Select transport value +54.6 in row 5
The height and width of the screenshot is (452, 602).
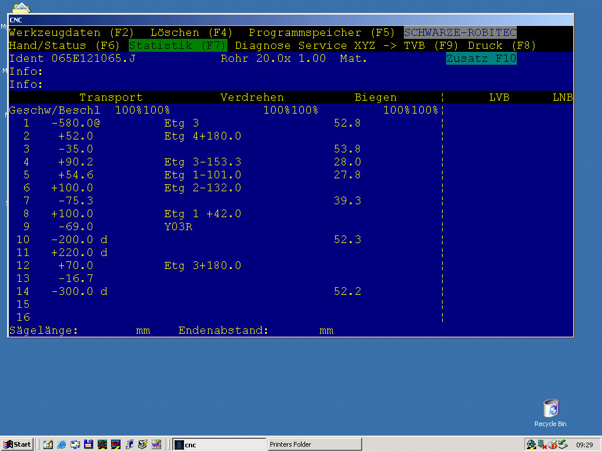(x=76, y=175)
